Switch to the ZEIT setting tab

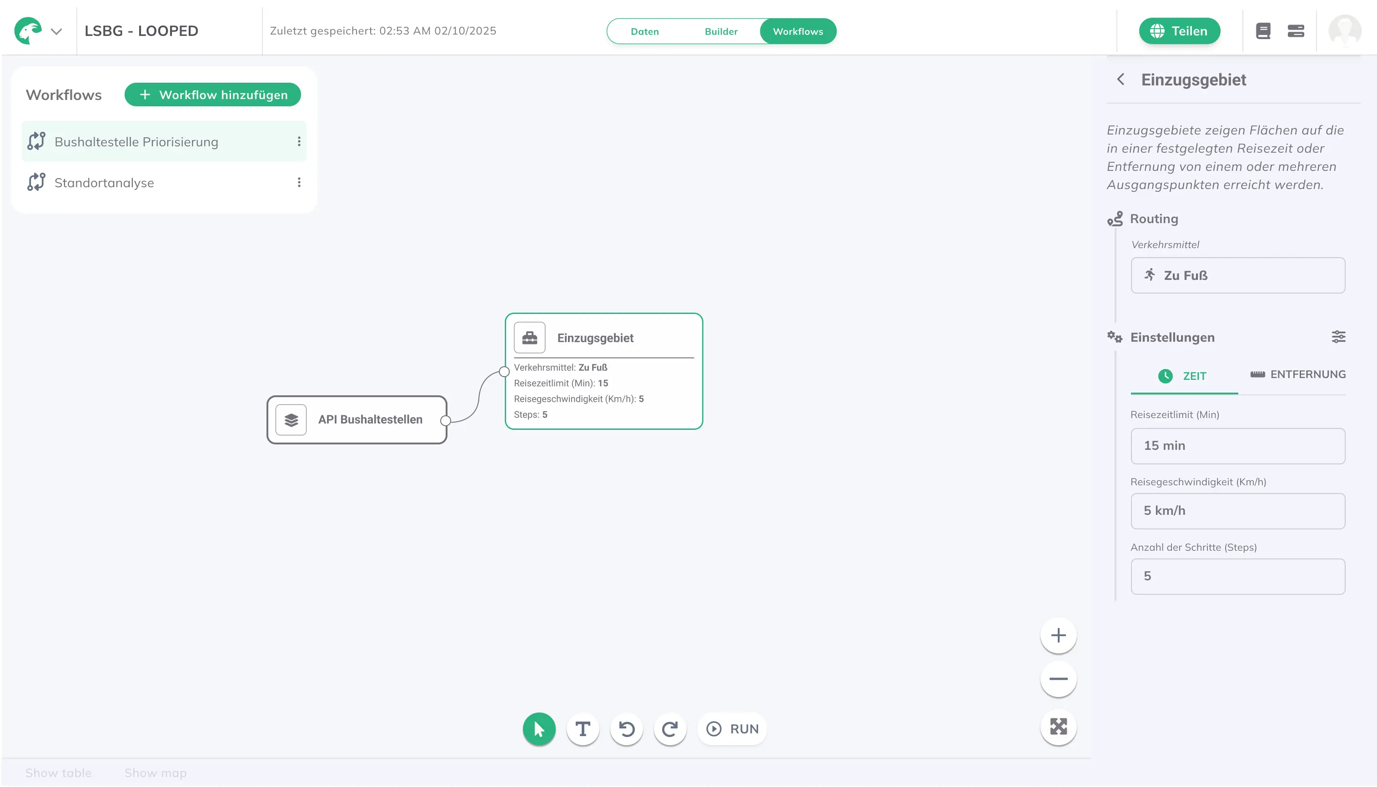(x=1183, y=376)
